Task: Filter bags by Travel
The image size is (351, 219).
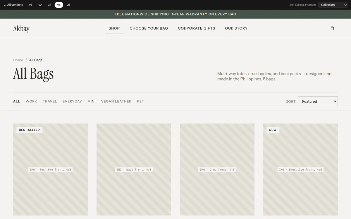Action: coord(50,101)
